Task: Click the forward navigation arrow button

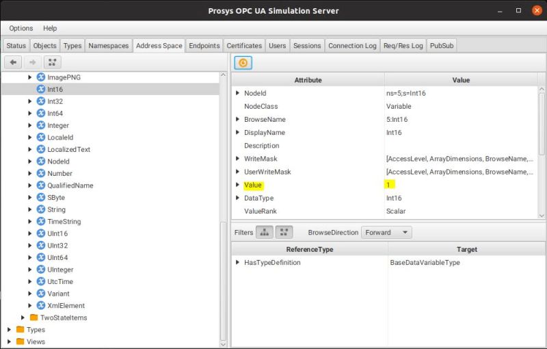Action: 32,62
